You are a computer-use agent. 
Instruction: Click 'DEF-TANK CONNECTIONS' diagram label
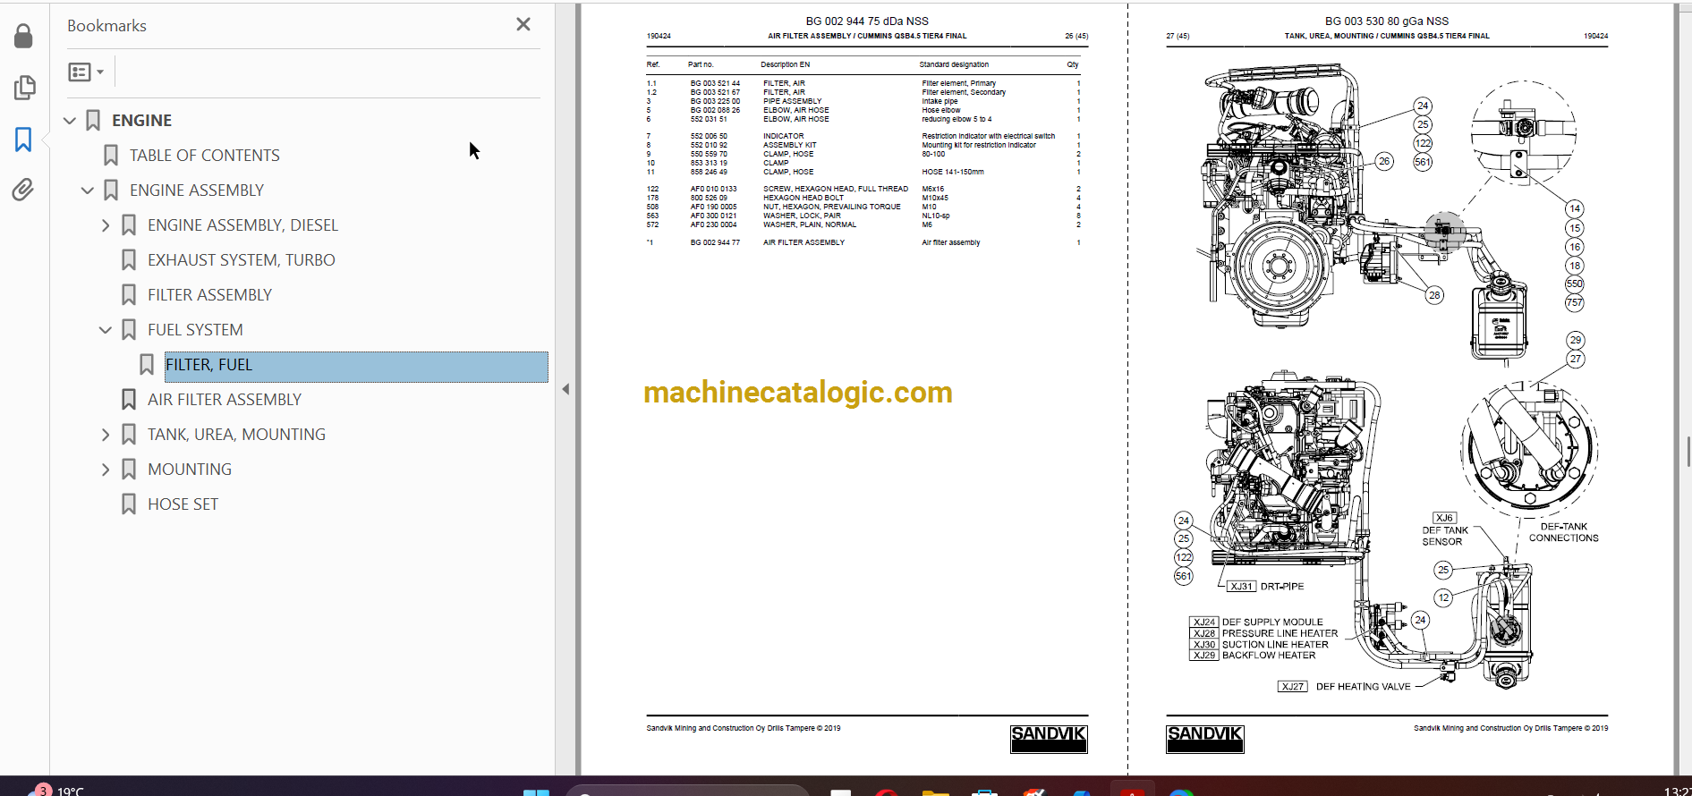coord(1563,532)
